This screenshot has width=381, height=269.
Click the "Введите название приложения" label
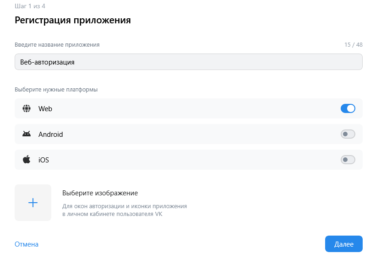coord(57,45)
